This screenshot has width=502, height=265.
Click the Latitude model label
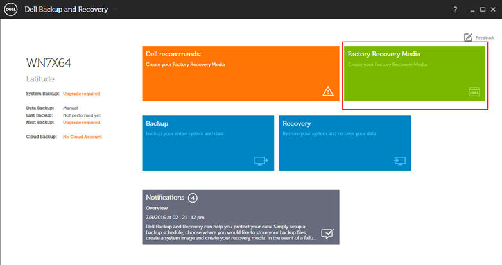click(40, 79)
